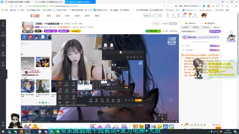Viewport: 239px width, 134px height.
Task: Expand the followed dropdown next to 118414
Action: tap(174, 24)
